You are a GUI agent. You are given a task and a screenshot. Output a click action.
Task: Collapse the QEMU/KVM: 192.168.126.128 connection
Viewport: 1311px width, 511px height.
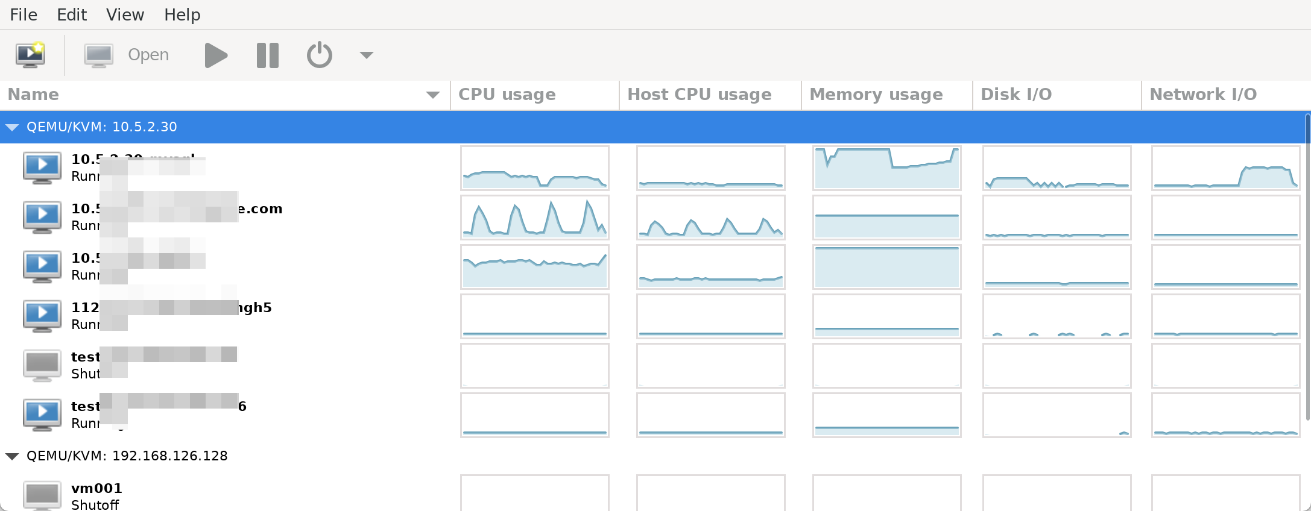(x=12, y=456)
